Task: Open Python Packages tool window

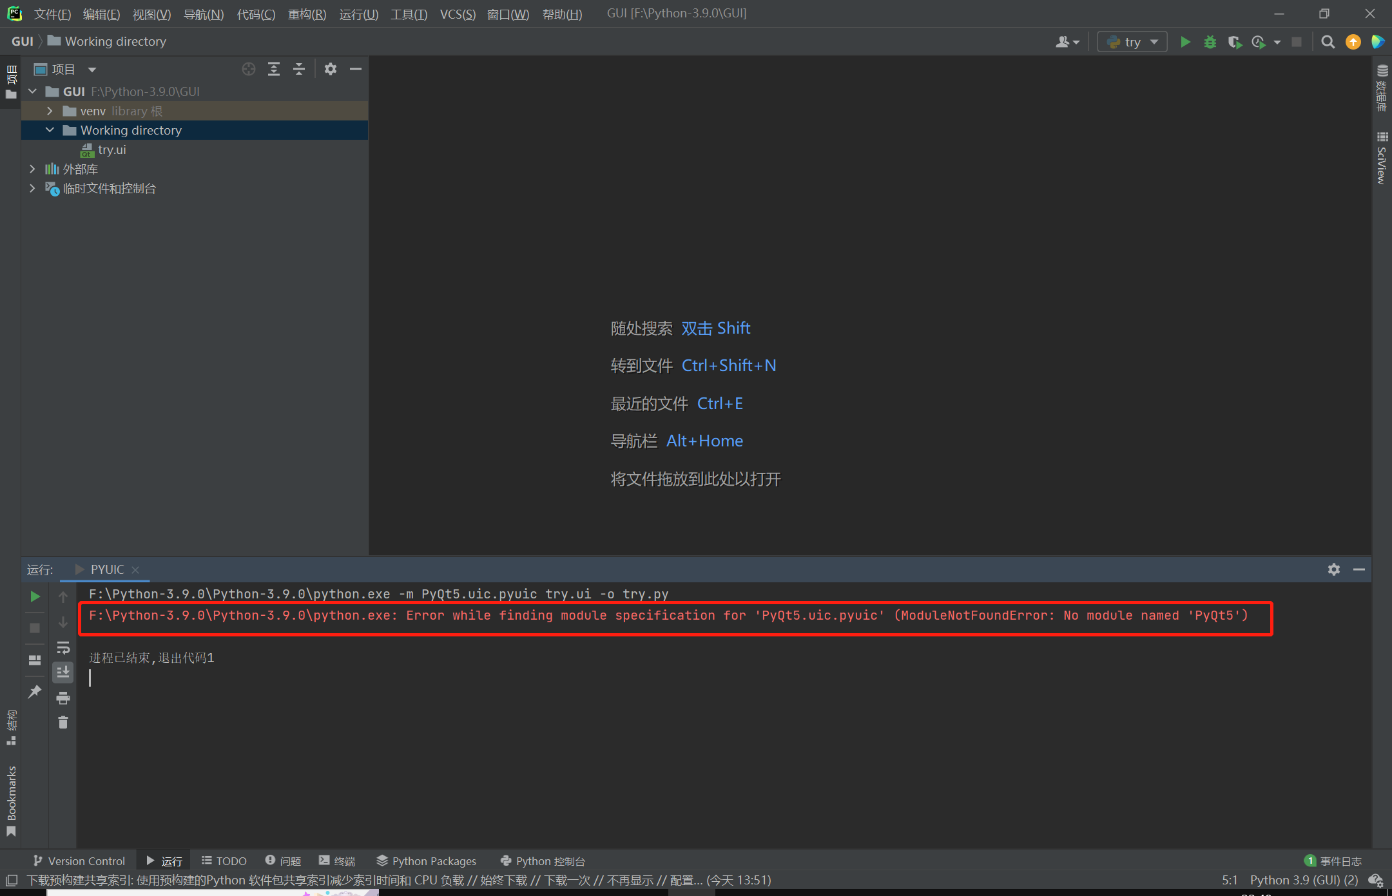Action: pyautogui.click(x=427, y=861)
